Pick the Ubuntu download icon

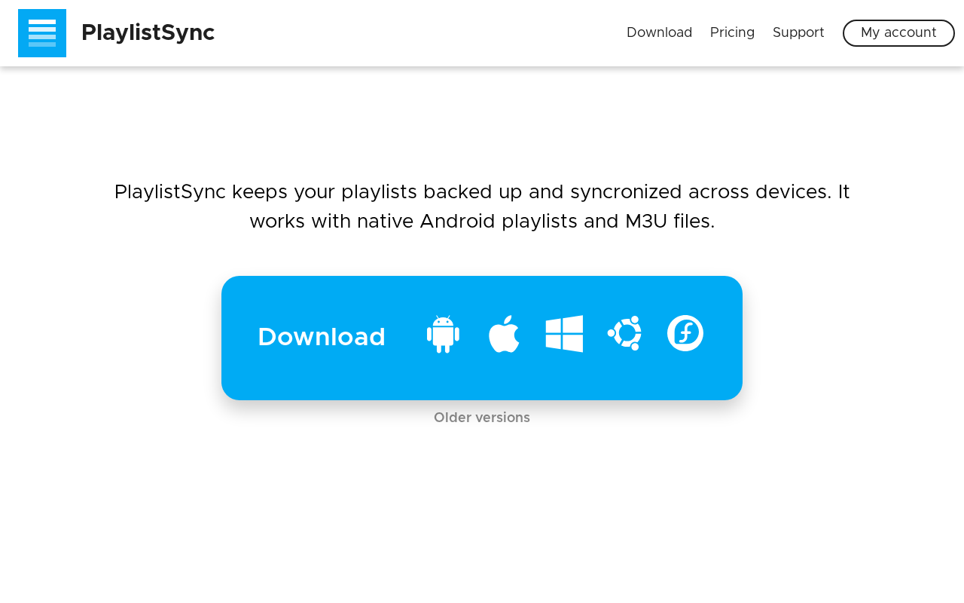click(624, 333)
